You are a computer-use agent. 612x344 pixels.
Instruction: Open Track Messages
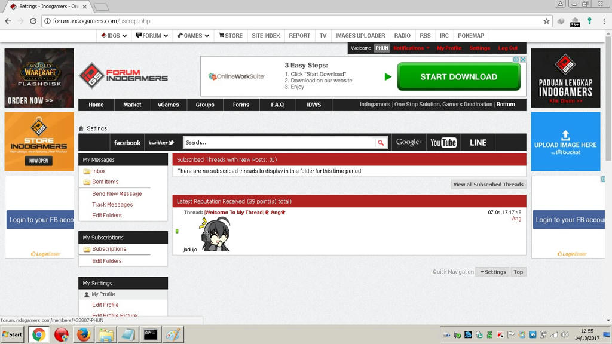(x=112, y=204)
